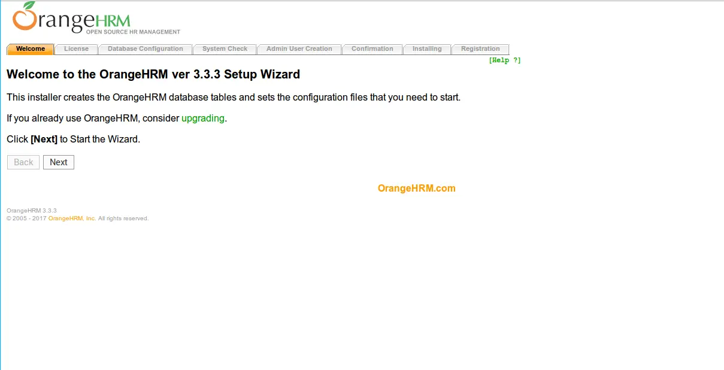Select the Welcome tab

tap(31, 49)
